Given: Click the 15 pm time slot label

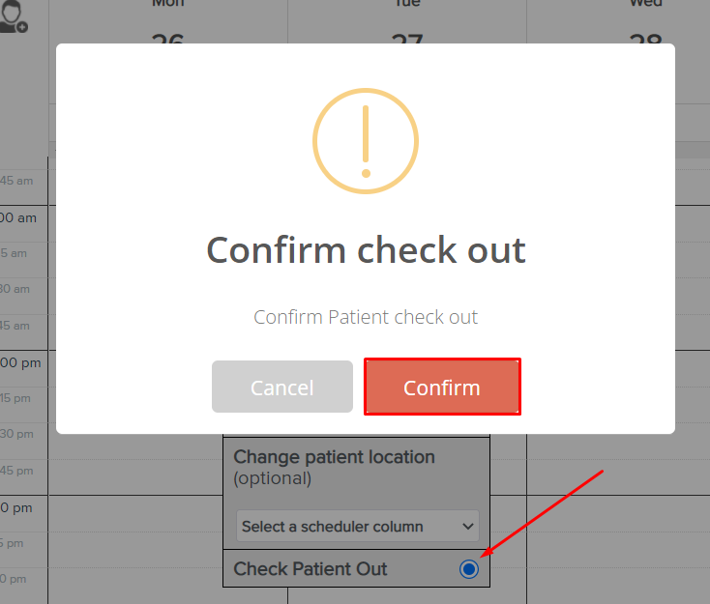Looking at the screenshot, I should click(x=15, y=398).
